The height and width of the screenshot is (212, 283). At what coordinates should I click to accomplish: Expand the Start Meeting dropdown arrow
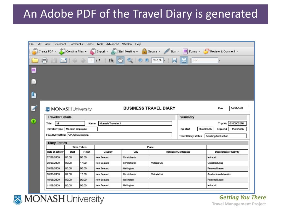(x=137, y=52)
